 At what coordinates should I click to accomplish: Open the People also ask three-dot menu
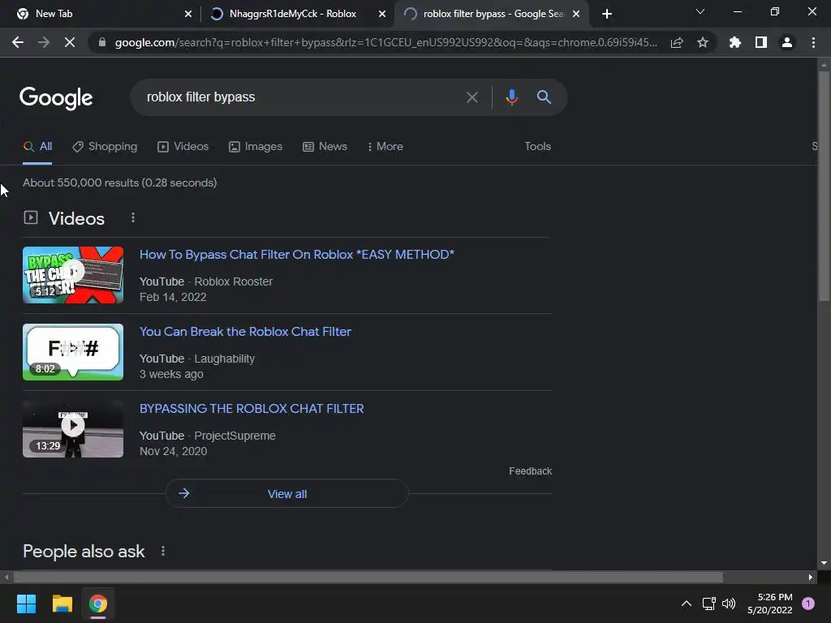pyautogui.click(x=163, y=552)
